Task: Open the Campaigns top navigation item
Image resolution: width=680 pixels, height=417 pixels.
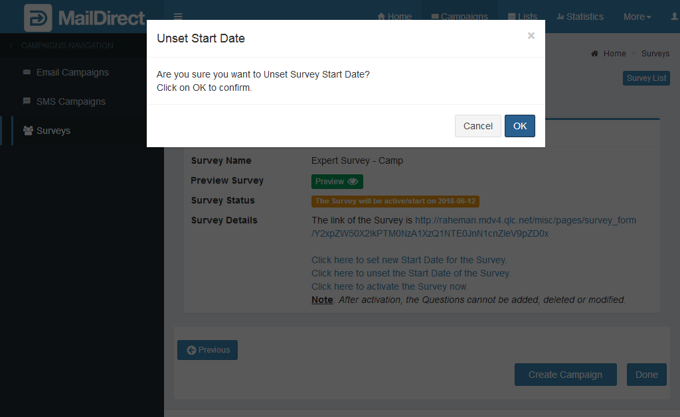Action: 459,17
